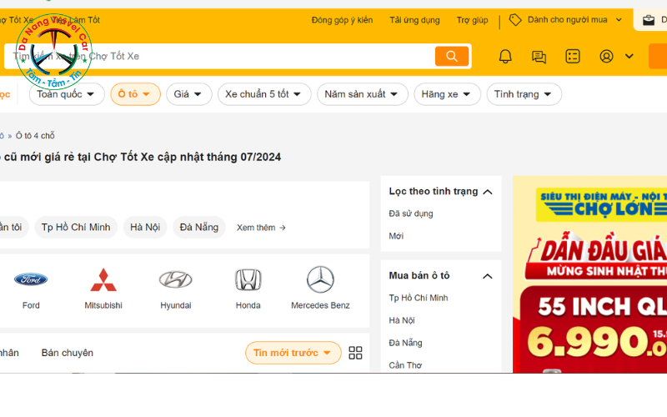Click sidebar Cần Thơ link
Viewport: 667px width, 417px height.
click(x=405, y=365)
